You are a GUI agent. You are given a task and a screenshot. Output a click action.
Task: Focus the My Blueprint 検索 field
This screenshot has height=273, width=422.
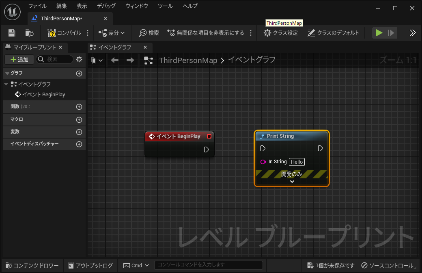point(55,59)
